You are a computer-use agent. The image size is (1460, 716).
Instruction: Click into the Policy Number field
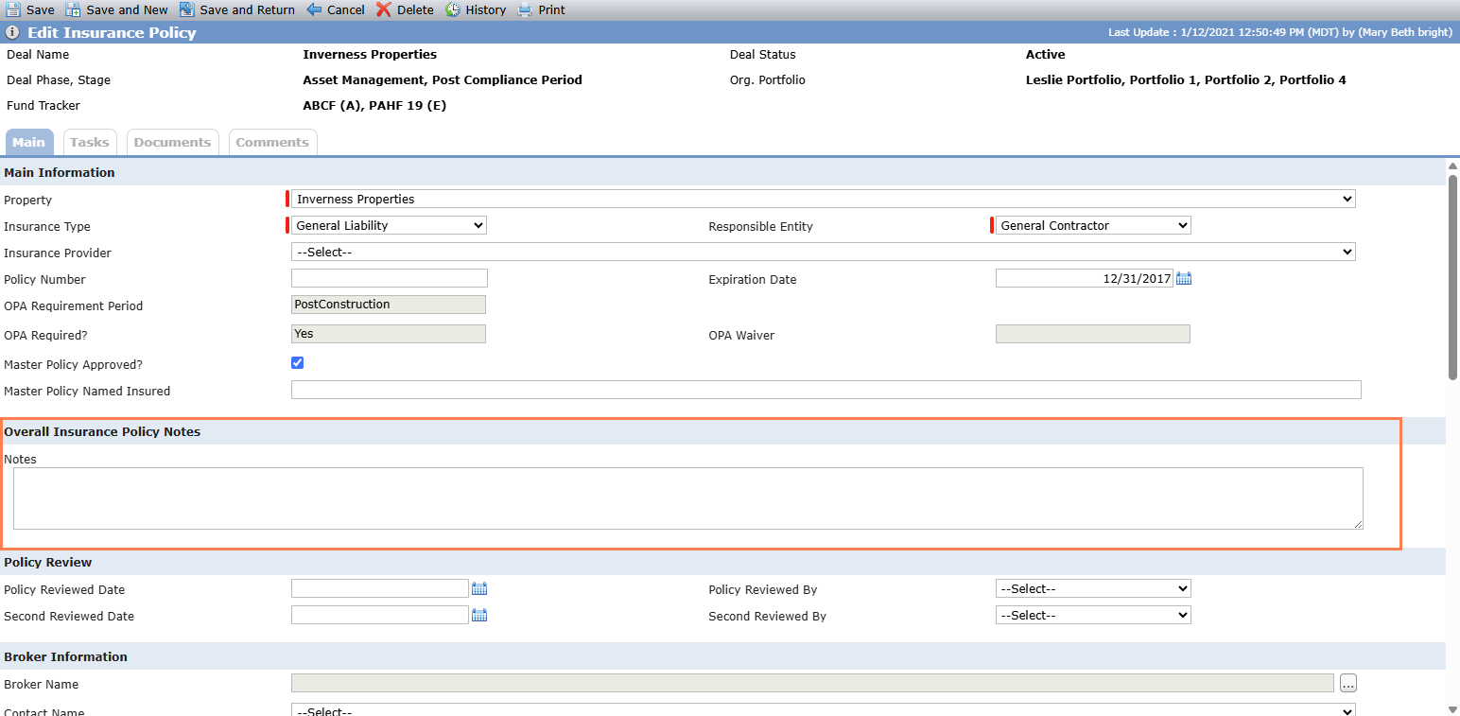[390, 278]
